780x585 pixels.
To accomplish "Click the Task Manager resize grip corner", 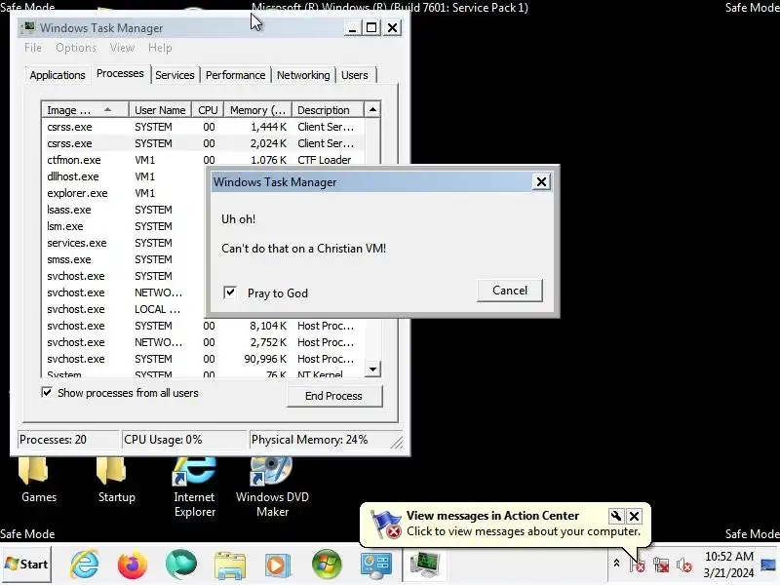I will 397,443.
